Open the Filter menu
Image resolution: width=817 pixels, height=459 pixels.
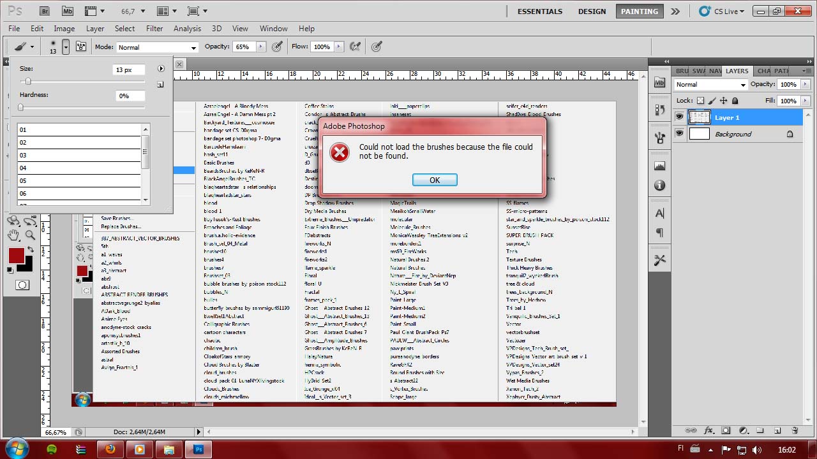pos(154,29)
